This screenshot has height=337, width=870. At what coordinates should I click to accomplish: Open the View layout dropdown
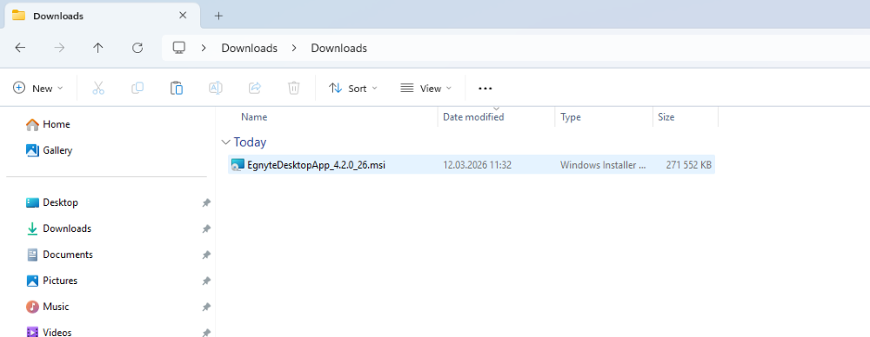coord(425,88)
